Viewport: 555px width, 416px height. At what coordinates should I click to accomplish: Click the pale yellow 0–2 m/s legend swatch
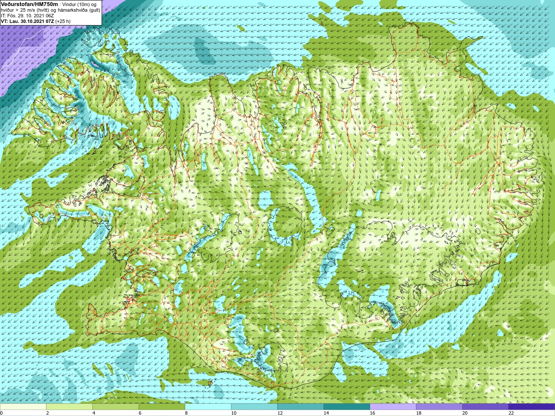click(23, 407)
